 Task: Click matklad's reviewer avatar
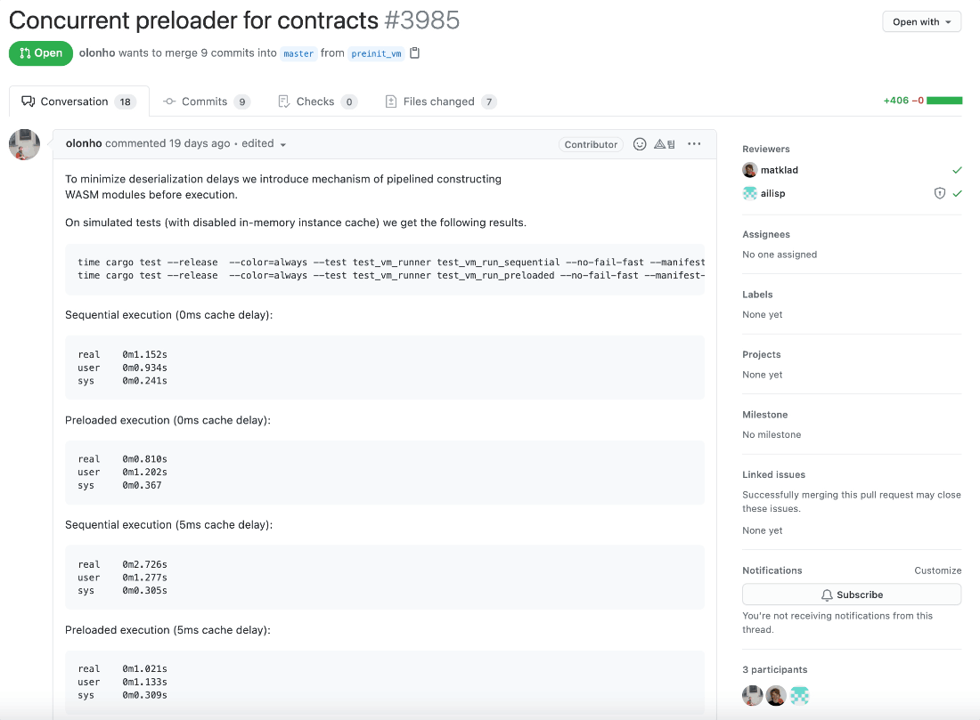[749, 170]
